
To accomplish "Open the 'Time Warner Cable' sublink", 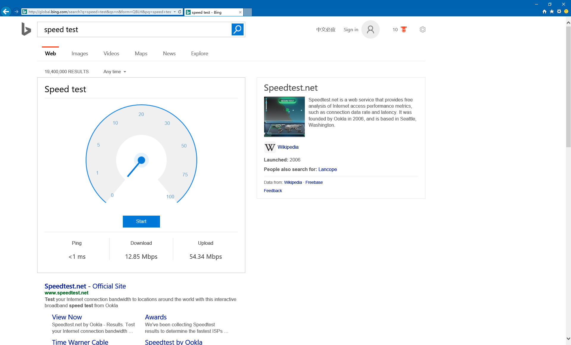I will [x=80, y=342].
